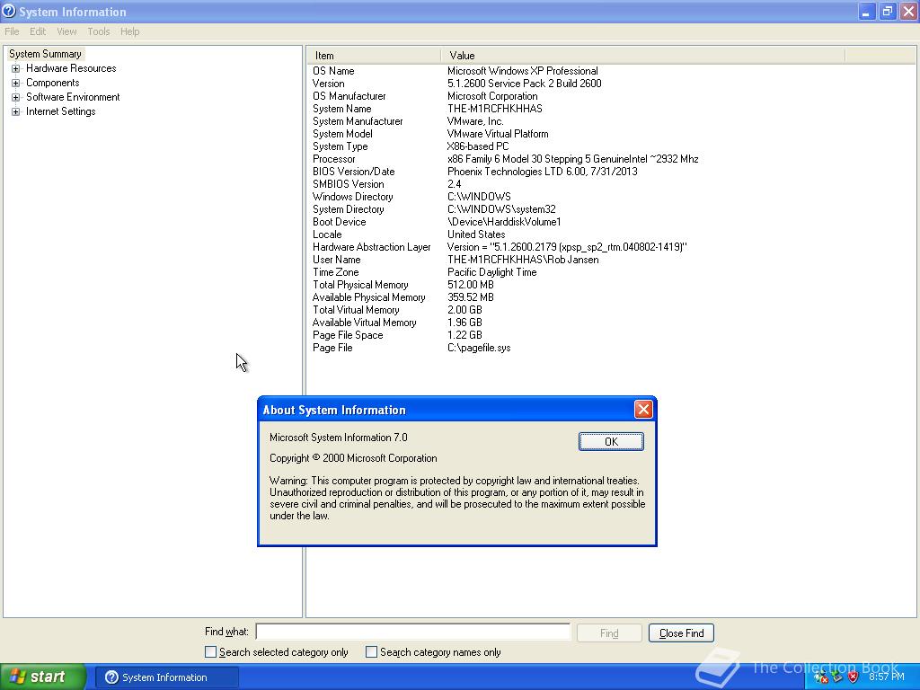
Task: Click the 512.00 MB value
Action: tap(471, 285)
